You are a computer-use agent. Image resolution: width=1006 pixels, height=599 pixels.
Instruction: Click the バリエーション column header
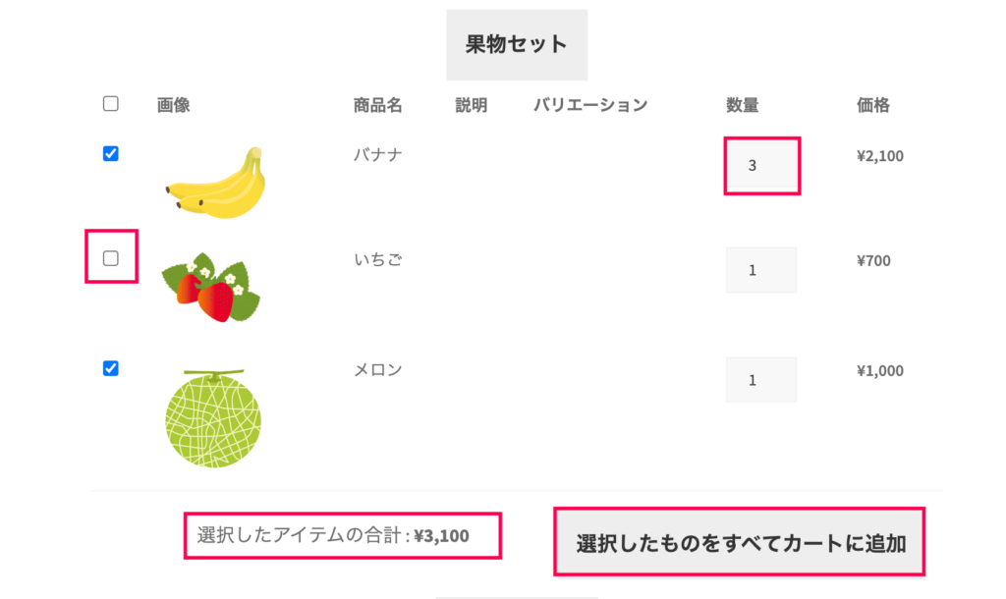590,105
